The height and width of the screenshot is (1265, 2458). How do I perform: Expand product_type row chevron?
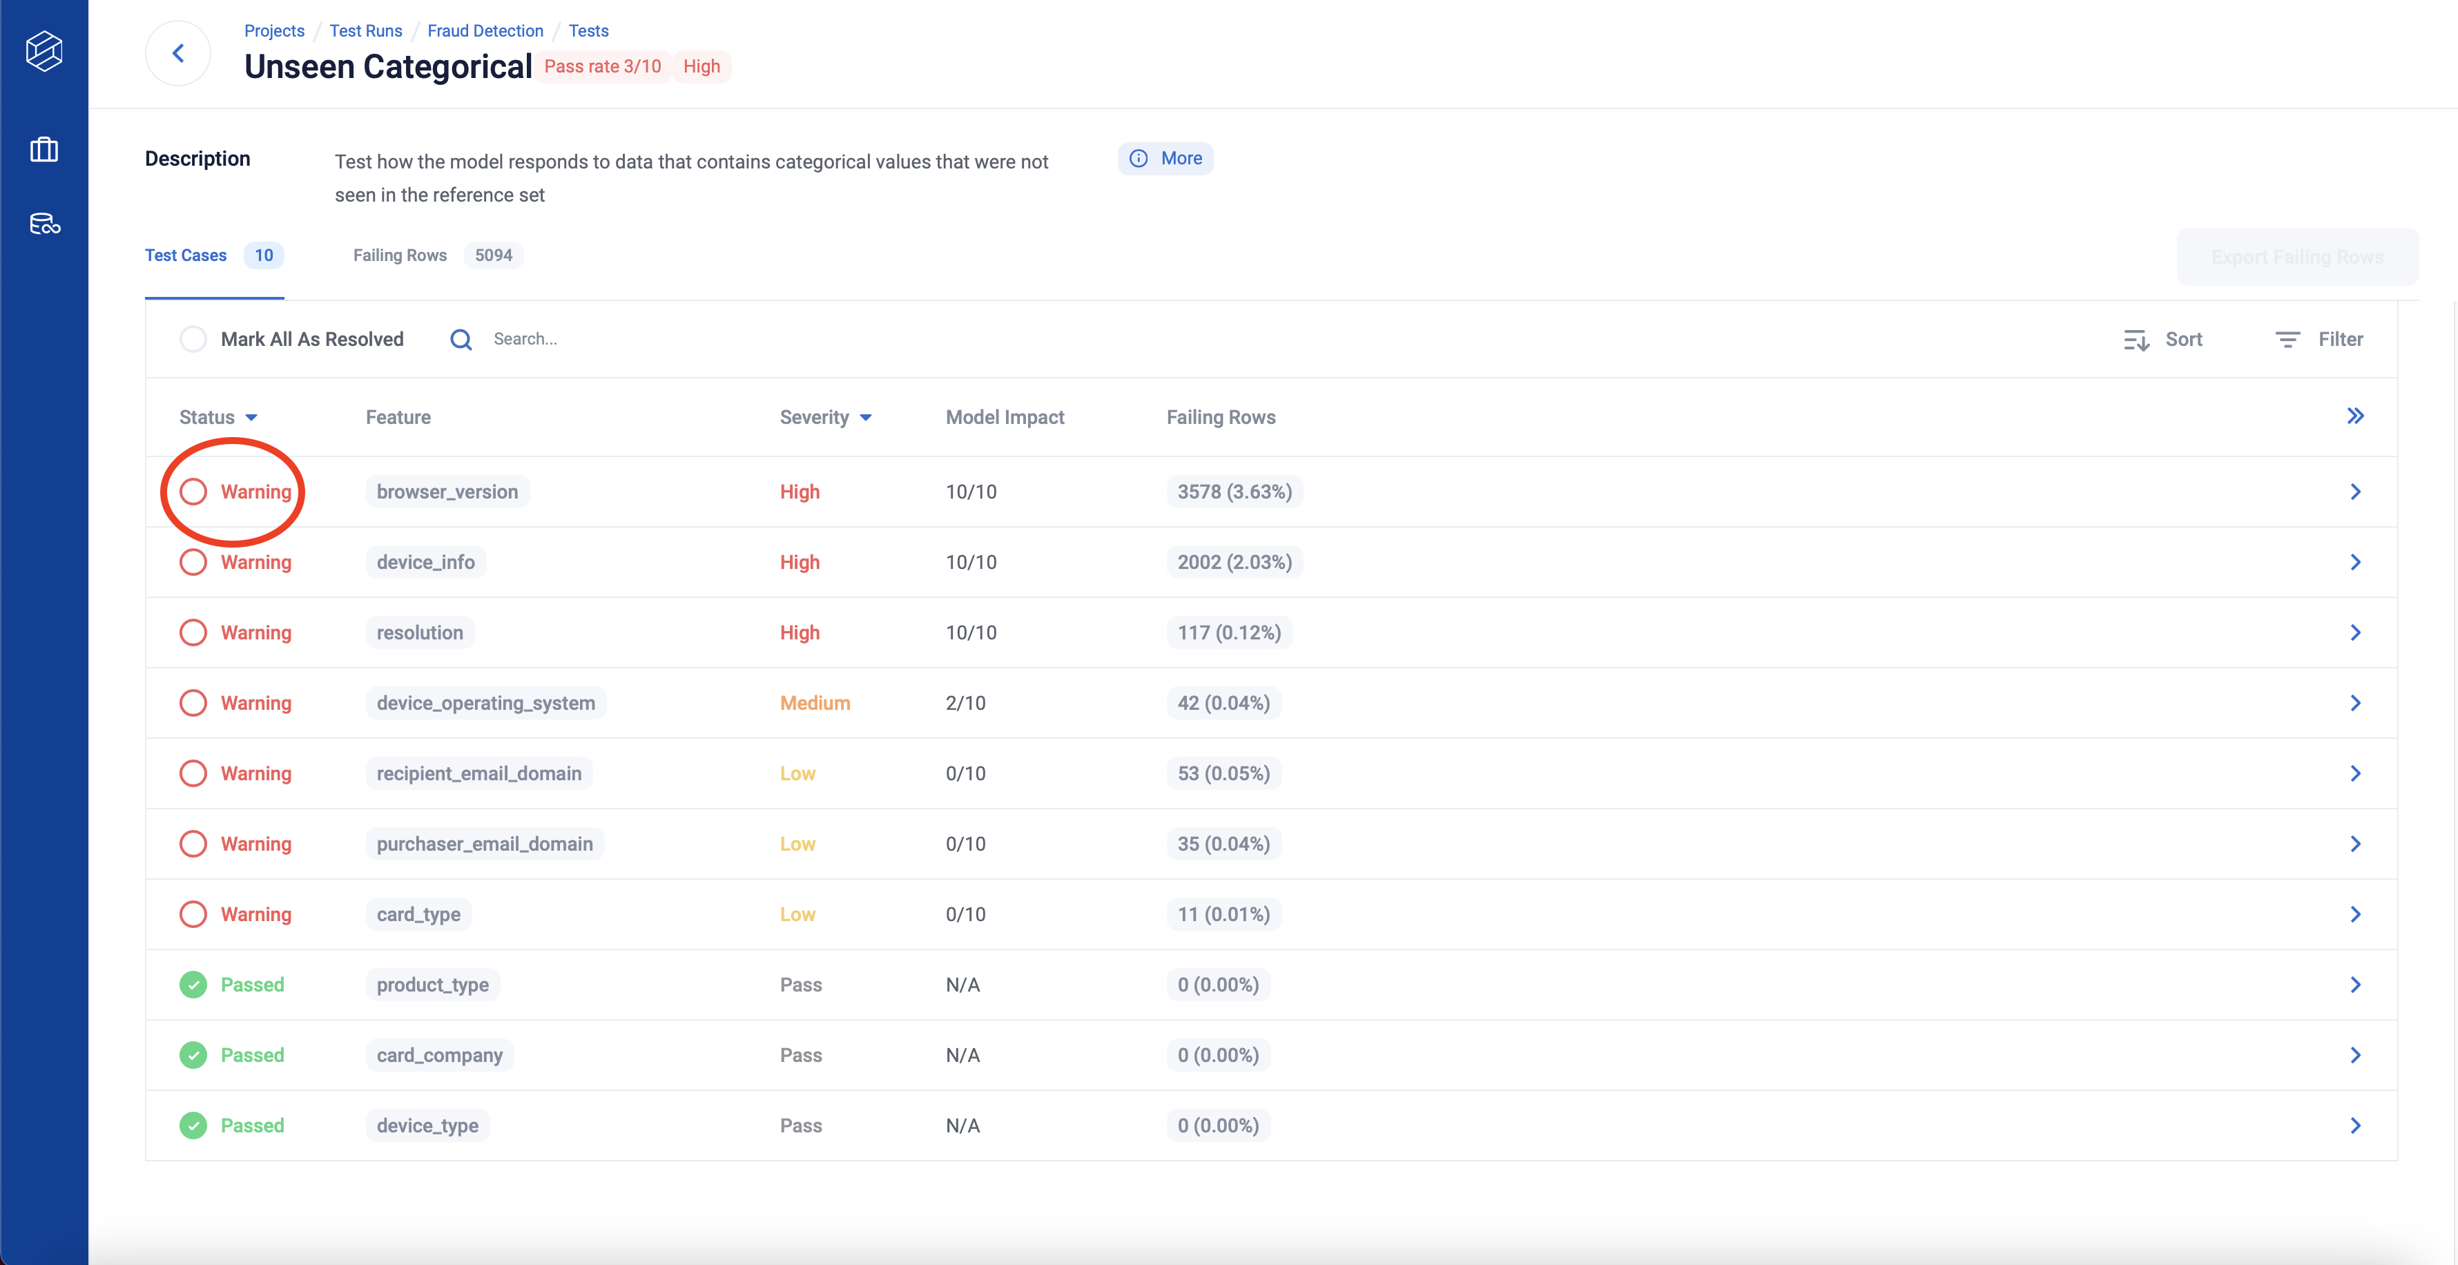(2355, 985)
